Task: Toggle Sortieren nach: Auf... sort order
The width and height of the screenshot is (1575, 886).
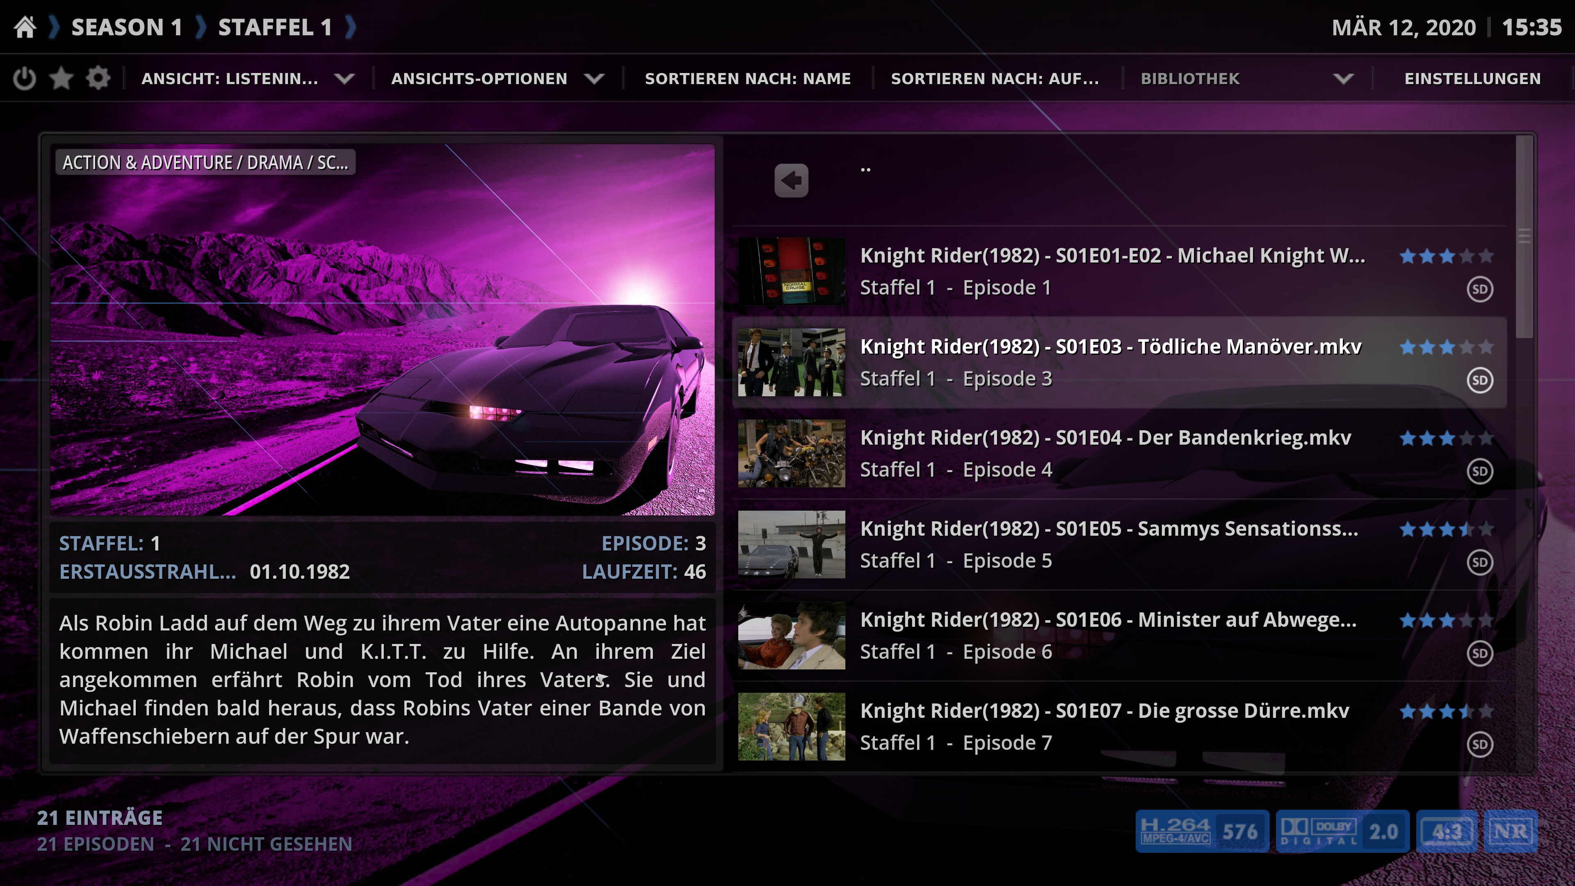Action: [995, 79]
